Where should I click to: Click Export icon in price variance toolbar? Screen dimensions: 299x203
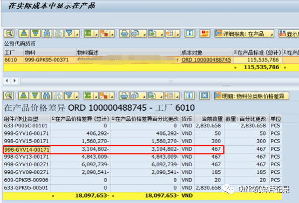[153, 96]
